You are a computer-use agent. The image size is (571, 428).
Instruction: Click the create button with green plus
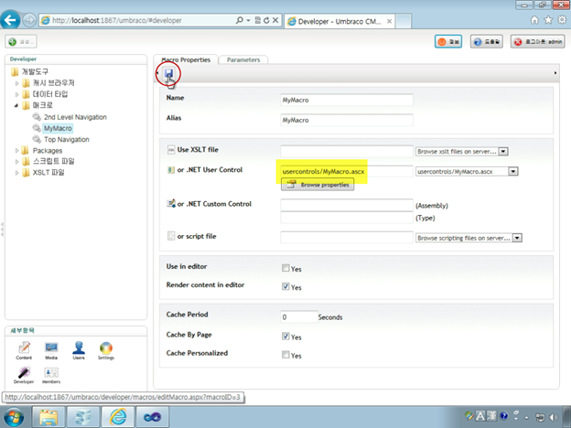pos(21,42)
